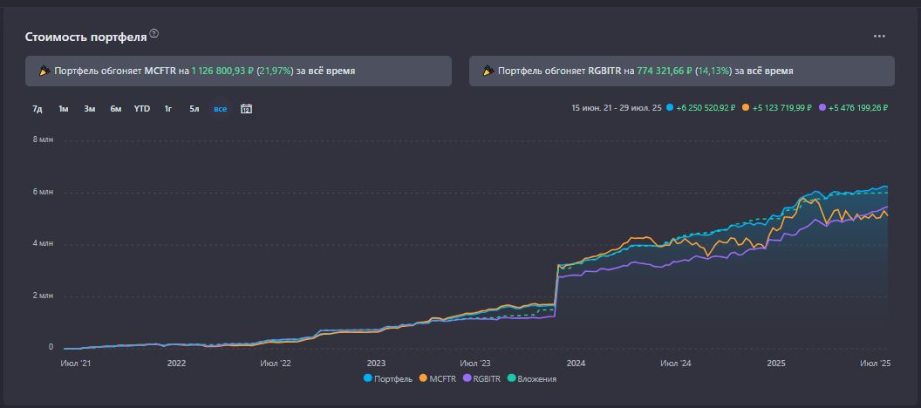The image size is (921, 408).
Task: Open the calendar date range picker
Action: pos(247,109)
